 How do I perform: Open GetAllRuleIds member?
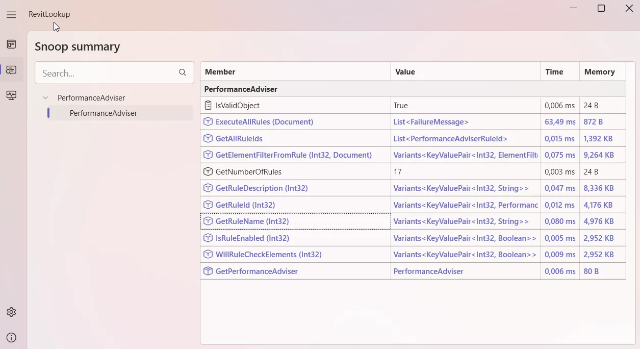coord(239,138)
